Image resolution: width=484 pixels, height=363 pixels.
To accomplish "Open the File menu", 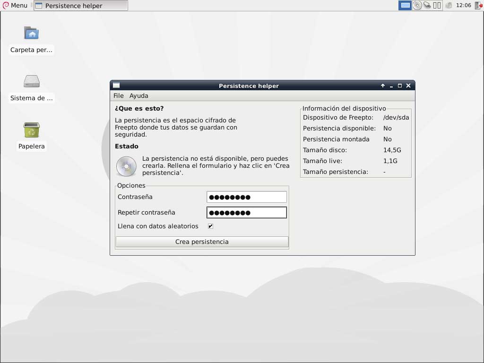I will [119, 95].
